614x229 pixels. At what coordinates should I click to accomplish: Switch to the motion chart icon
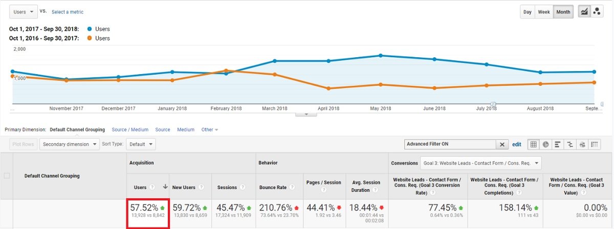[597, 12]
